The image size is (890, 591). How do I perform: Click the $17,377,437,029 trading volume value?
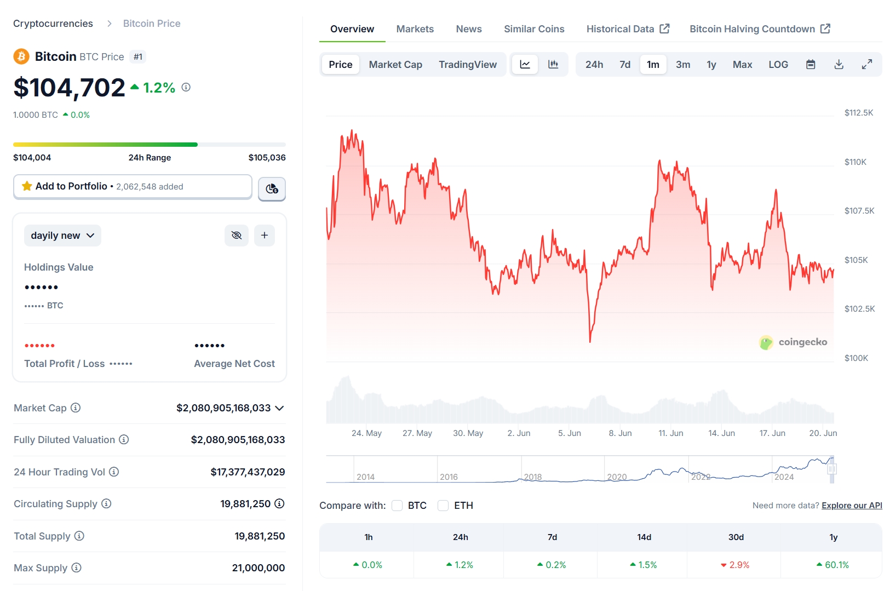[x=248, y=472]
